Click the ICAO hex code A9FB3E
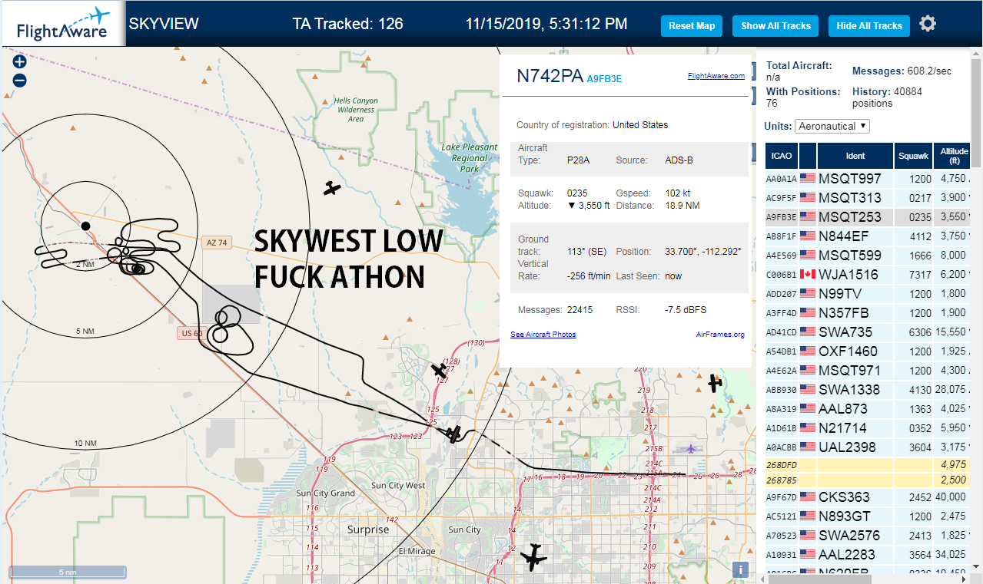Screen dimensions: 983x584 tap(604, 78)
